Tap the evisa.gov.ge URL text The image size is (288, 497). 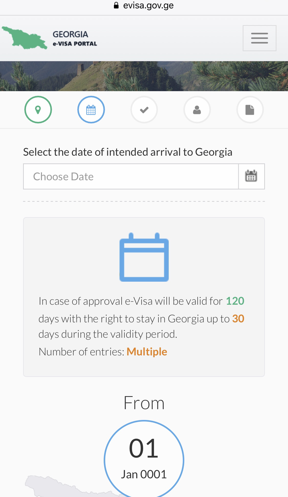coord(148,5)
